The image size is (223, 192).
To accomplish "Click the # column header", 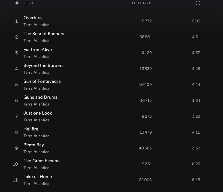I will coord(17,3).
